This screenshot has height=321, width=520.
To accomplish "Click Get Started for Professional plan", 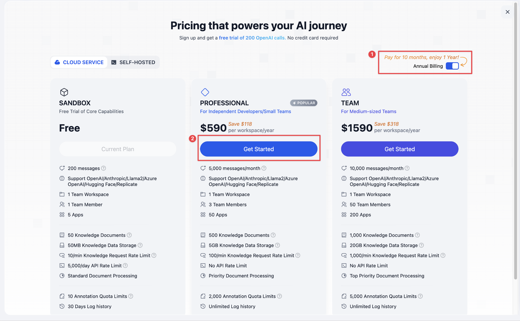I will pyautogui.click(x=259, y=149).
